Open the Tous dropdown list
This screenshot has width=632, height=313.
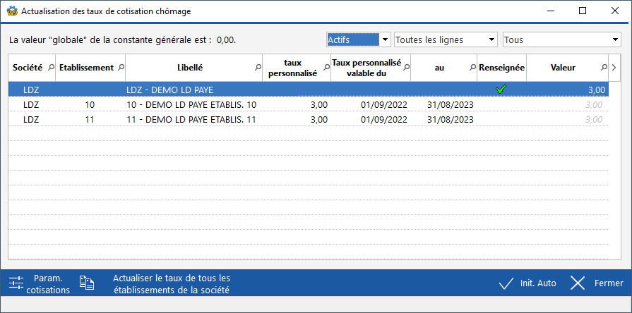tap(615, 40)
